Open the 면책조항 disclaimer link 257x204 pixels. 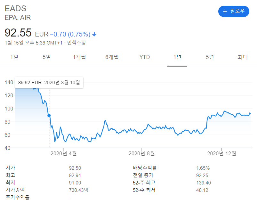(76, 43)
